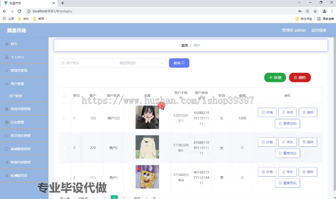Screen dimensions: 336x199
Task: Check the row checkbox for 用户1
Action: (x=65, y=178)
